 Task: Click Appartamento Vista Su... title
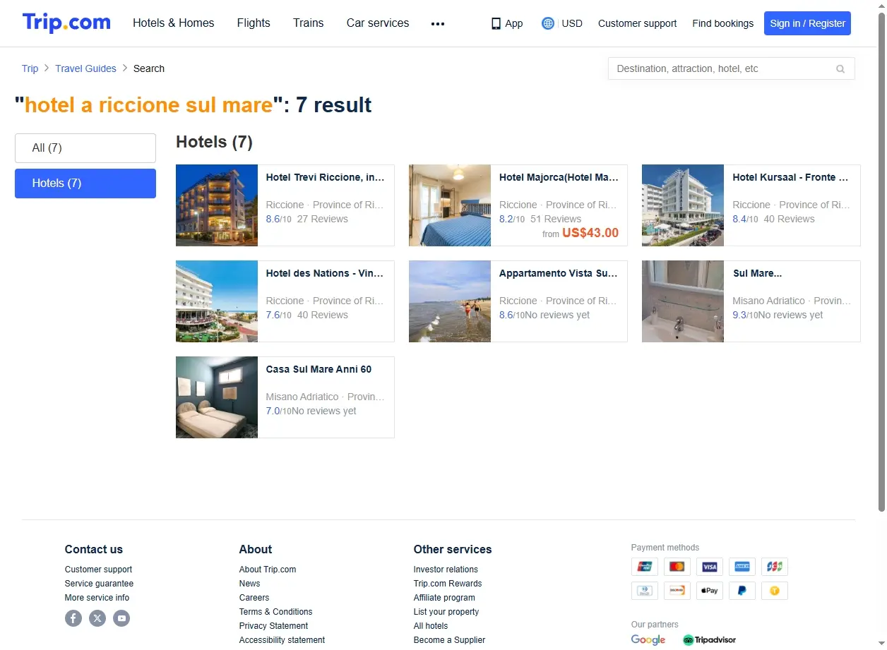click(x=559, y=273)
